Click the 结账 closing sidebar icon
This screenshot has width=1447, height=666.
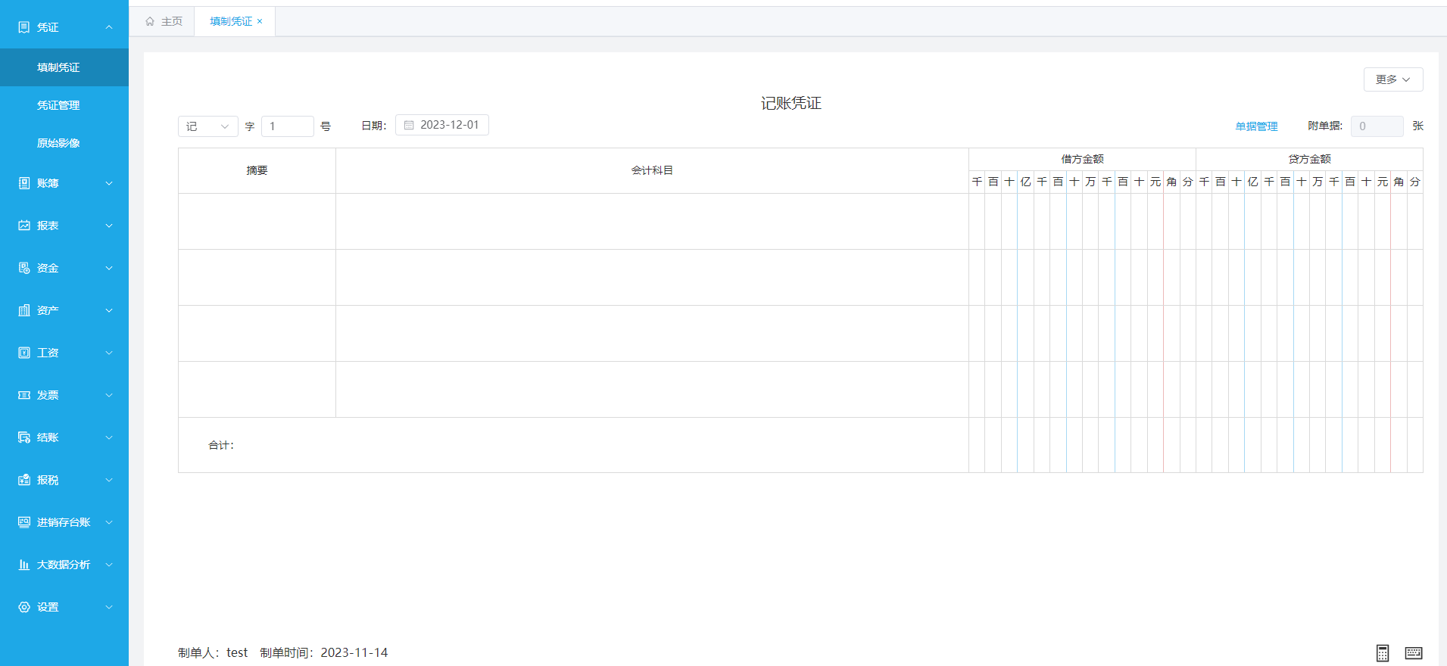tap(24, 437)
